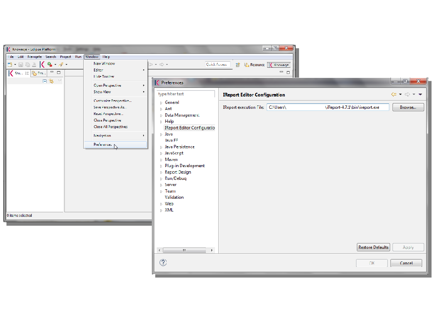Switch to the Studio view tab
Image resolution: width=434 pixels, height=326 pixels.
point(18,73)
